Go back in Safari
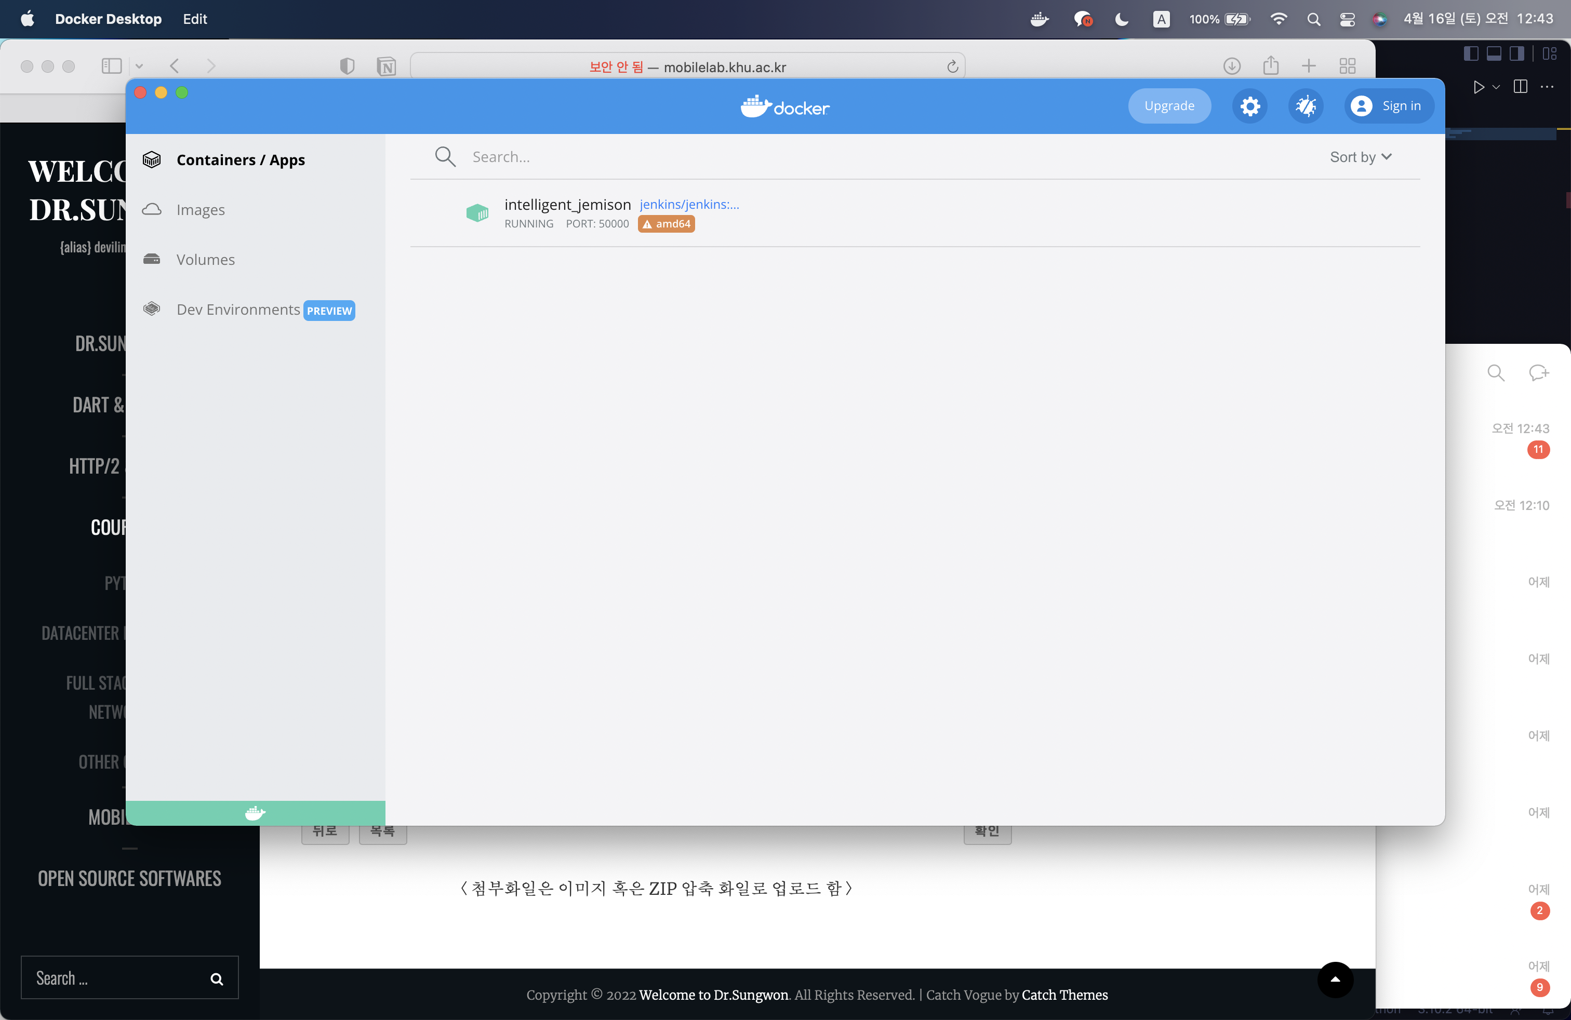1571x1020 pixels. pyautogui.click(x=174, y=66)
